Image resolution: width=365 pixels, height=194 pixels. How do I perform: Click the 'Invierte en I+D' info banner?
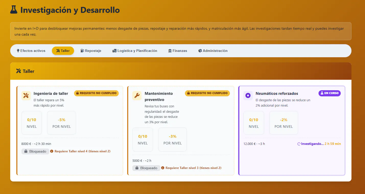pyautogui.click(x=181, y=31)
